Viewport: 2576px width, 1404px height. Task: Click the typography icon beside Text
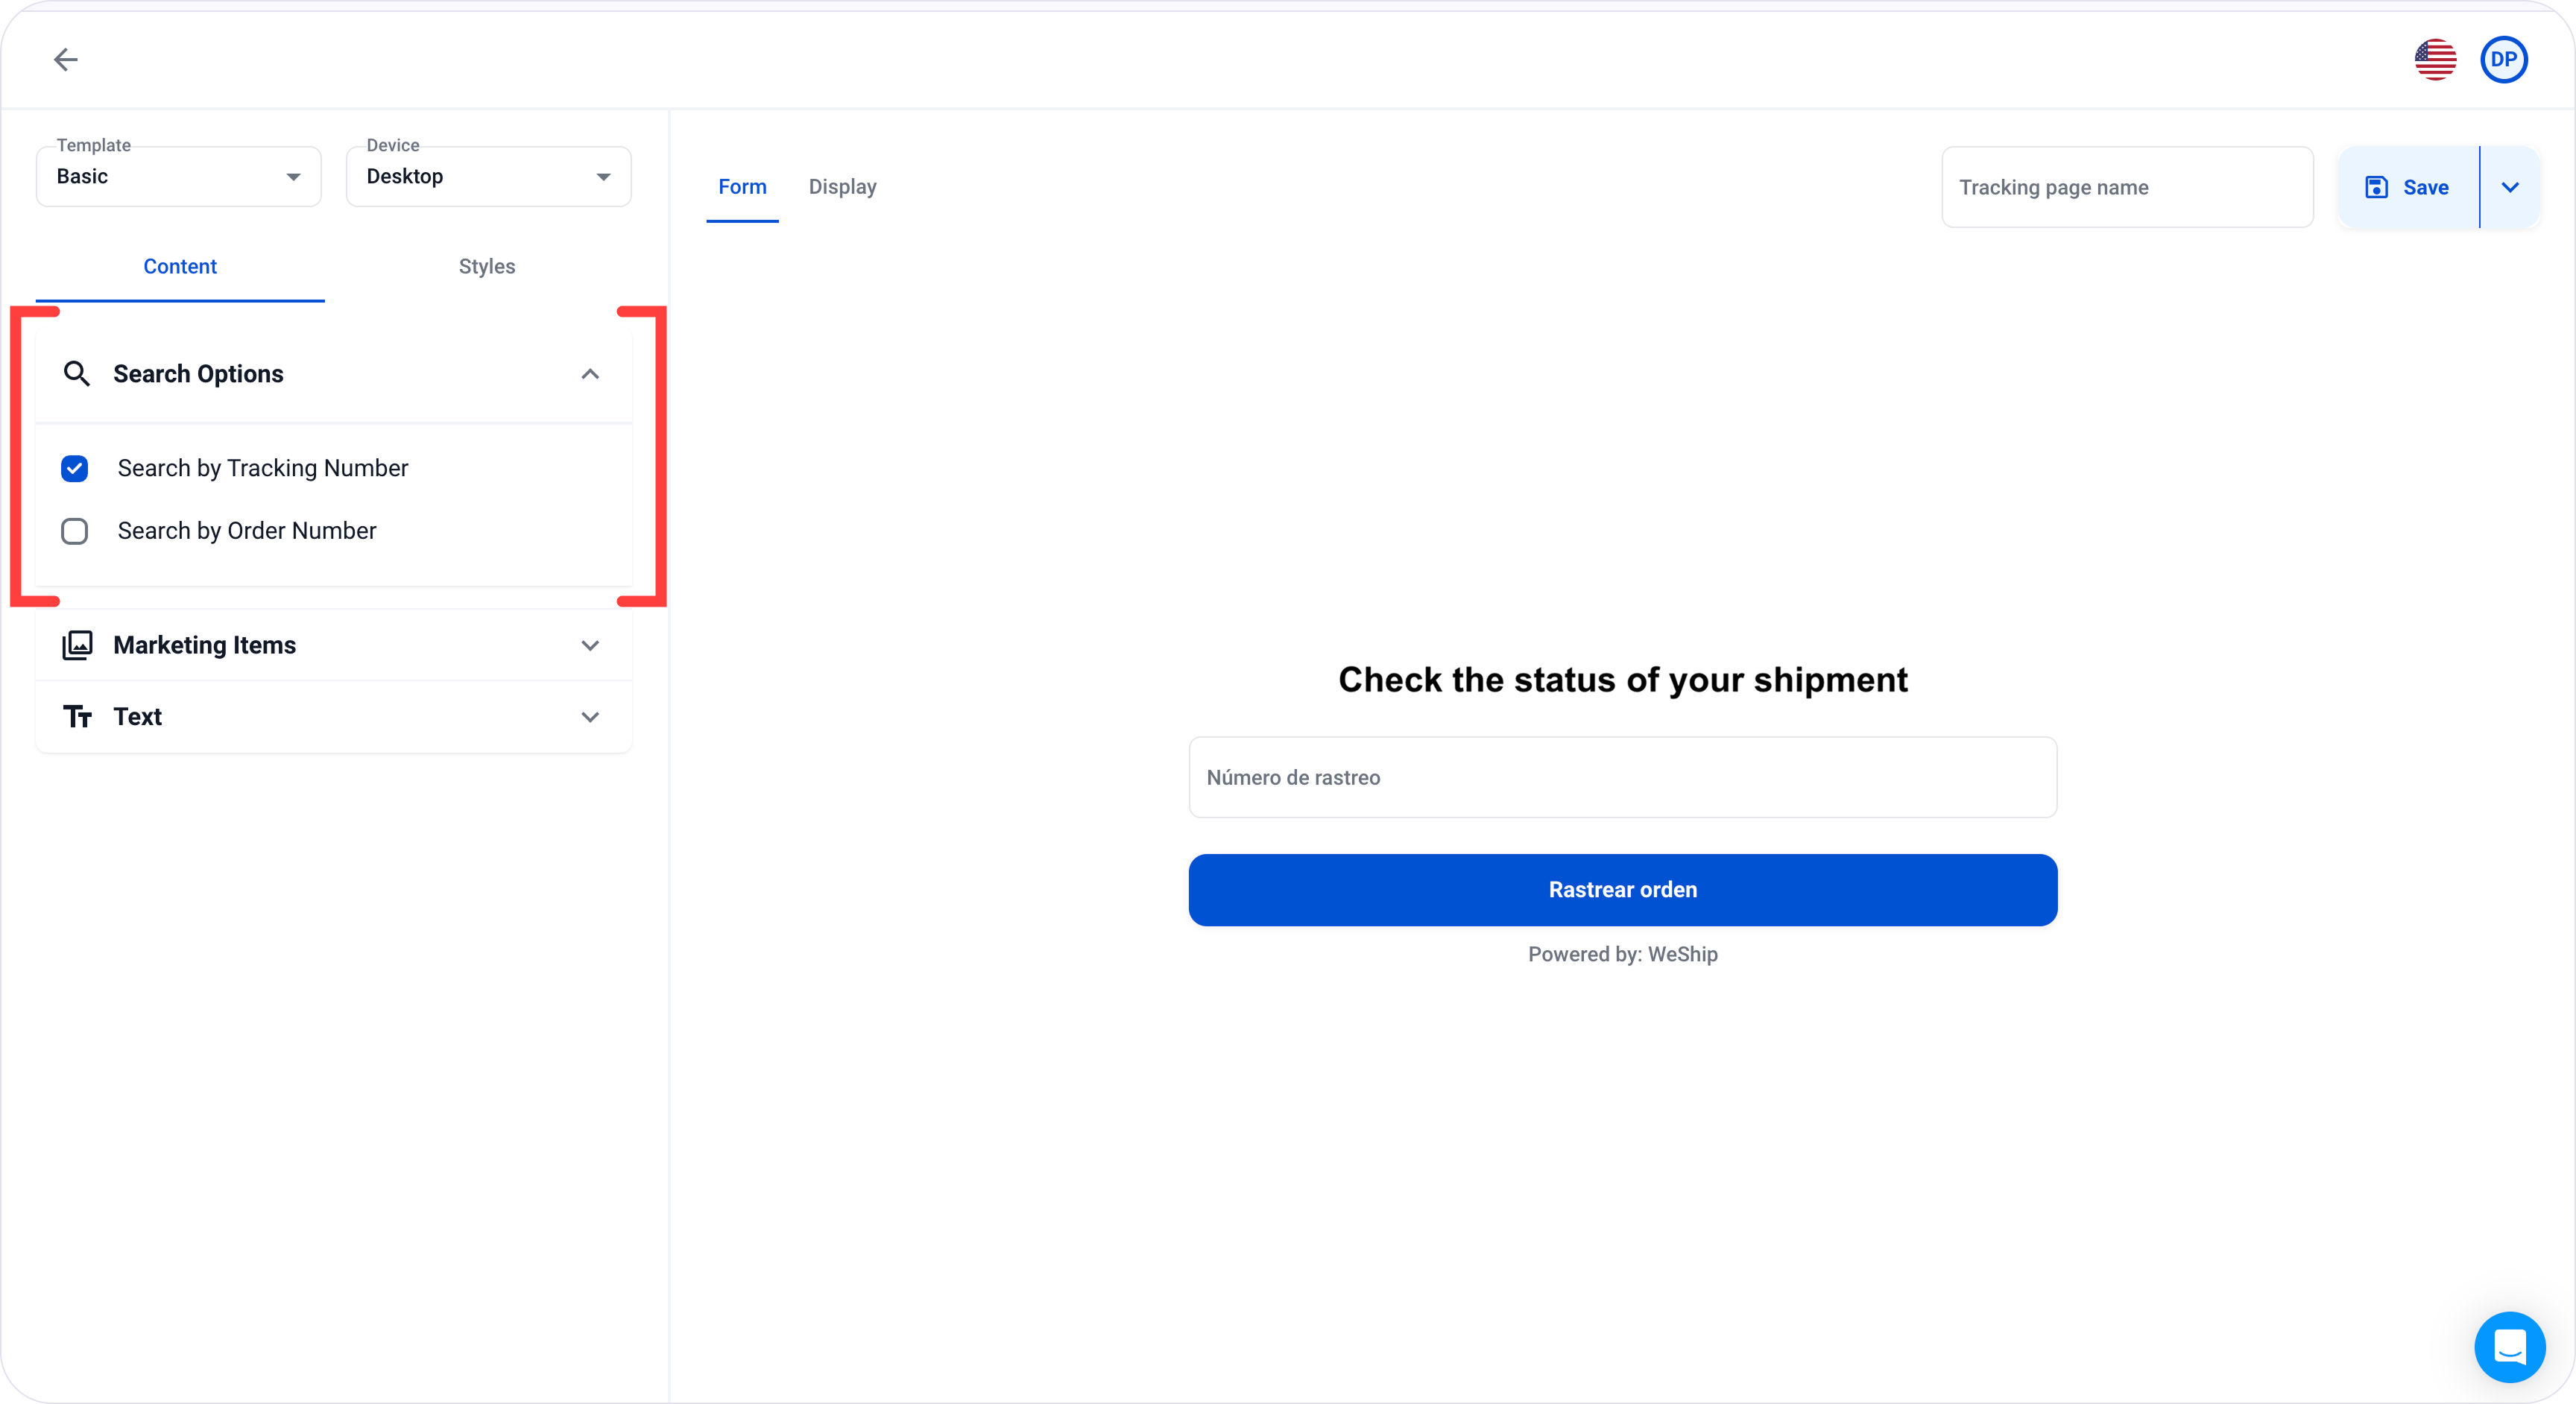[77, 717]
